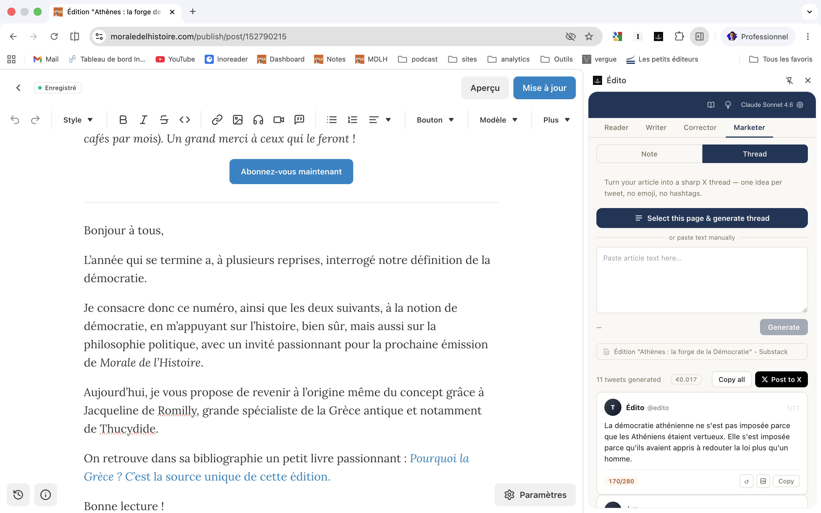The image size is (821, 513).
Task: Create a numbered list
Action: [x=352, y=120]
